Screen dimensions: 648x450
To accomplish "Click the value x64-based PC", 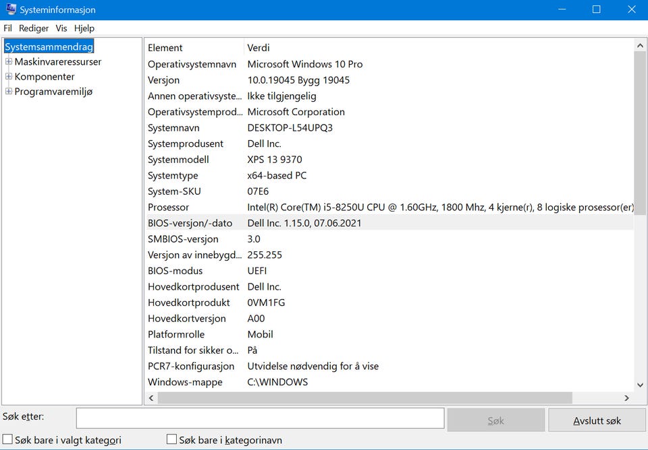I will pyautogui.click(x=277, y=175).
